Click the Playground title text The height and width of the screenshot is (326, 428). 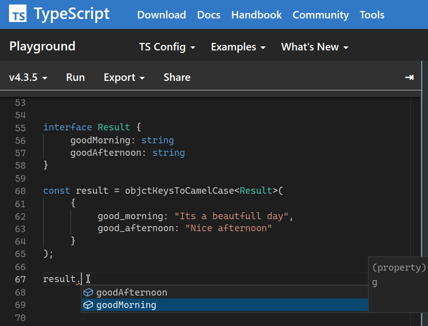42,46
